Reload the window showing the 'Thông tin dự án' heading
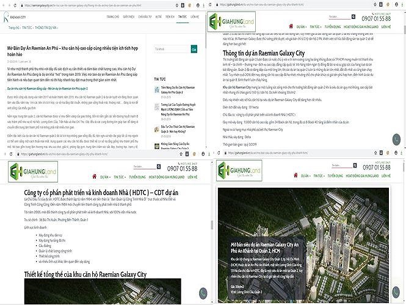Viewport: 406px width, 305px height. coord(210,5)
